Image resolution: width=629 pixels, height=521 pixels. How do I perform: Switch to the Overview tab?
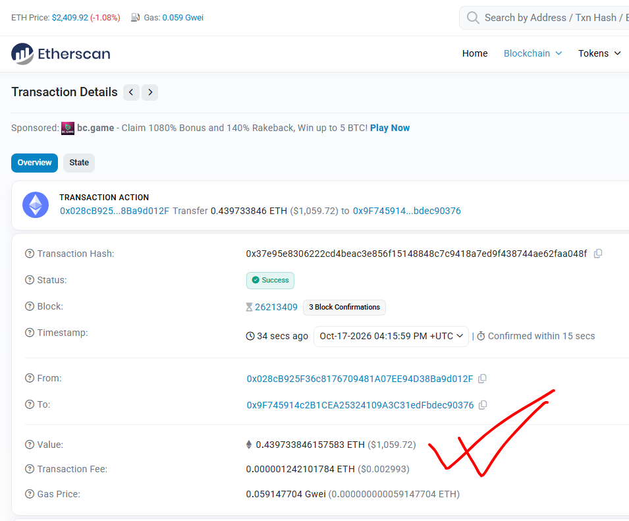click(34, 163)
